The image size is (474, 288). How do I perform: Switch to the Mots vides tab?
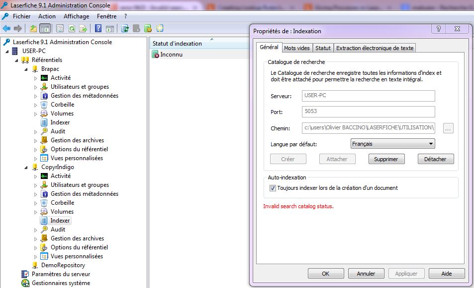[x=297, y=48]
